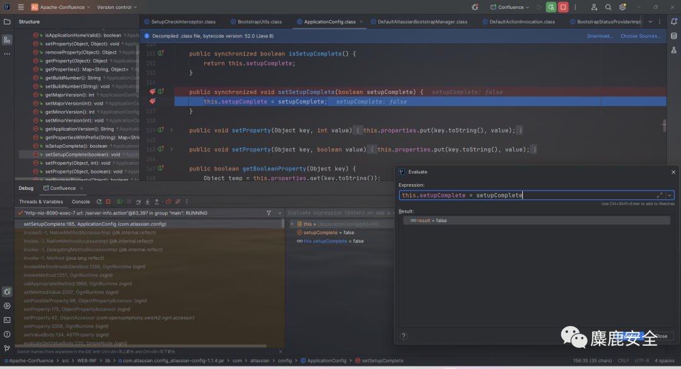681x369 pixels.
Task: Close the ApplicationConfig.class tab
Action: [x=361, y=21]
